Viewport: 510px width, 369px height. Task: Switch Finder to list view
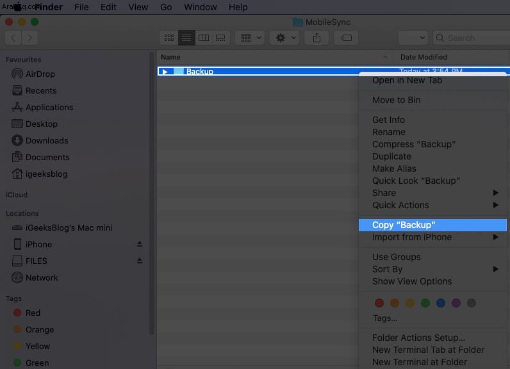(186, 38)
